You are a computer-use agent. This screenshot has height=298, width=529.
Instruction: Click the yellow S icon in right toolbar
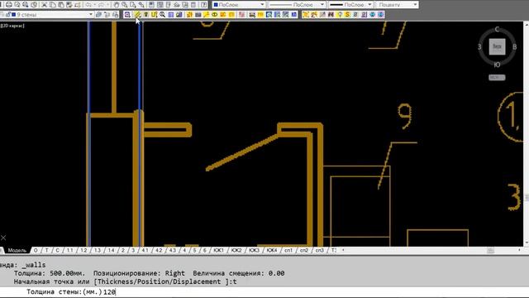(347, 15)
